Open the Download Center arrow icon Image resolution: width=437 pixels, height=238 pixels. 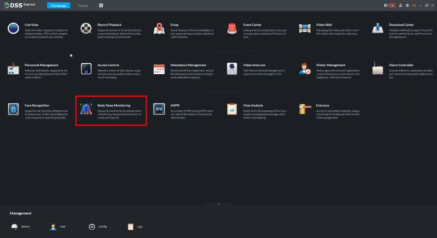click(377, 28)
